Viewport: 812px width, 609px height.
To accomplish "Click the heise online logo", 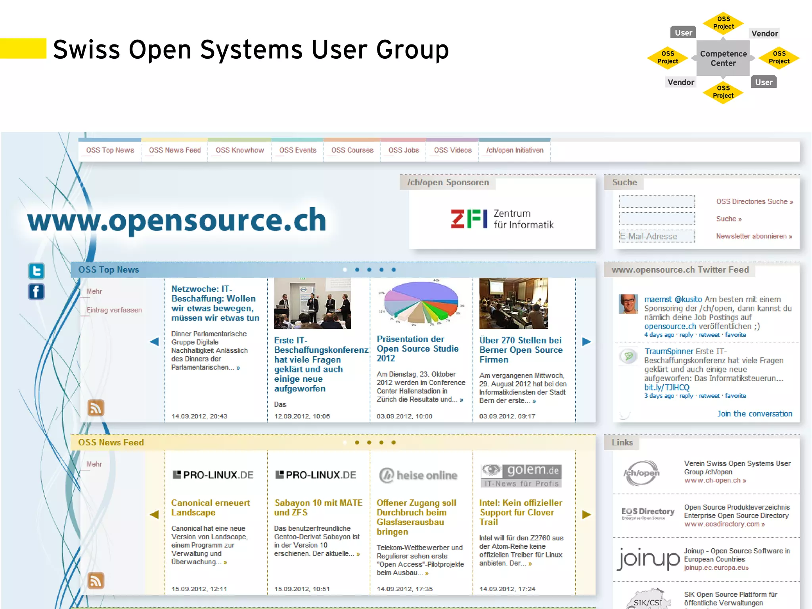I will (x=418, y=475).
